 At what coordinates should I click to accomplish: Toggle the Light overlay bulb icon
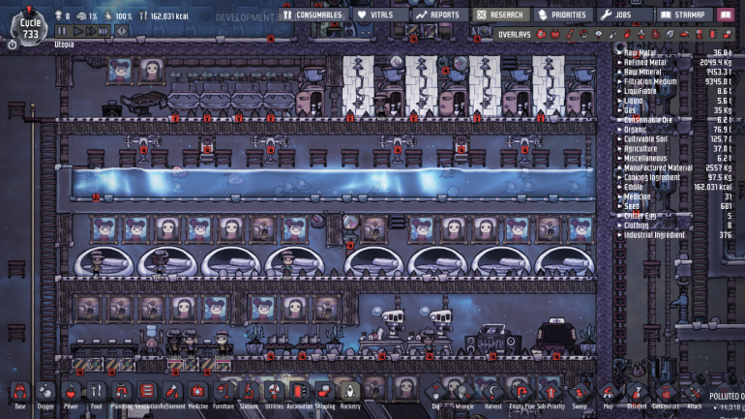pos(598,34)
